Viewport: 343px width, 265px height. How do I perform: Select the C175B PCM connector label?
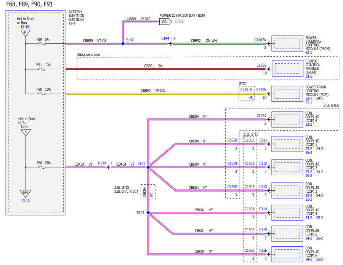click(261, 90)
